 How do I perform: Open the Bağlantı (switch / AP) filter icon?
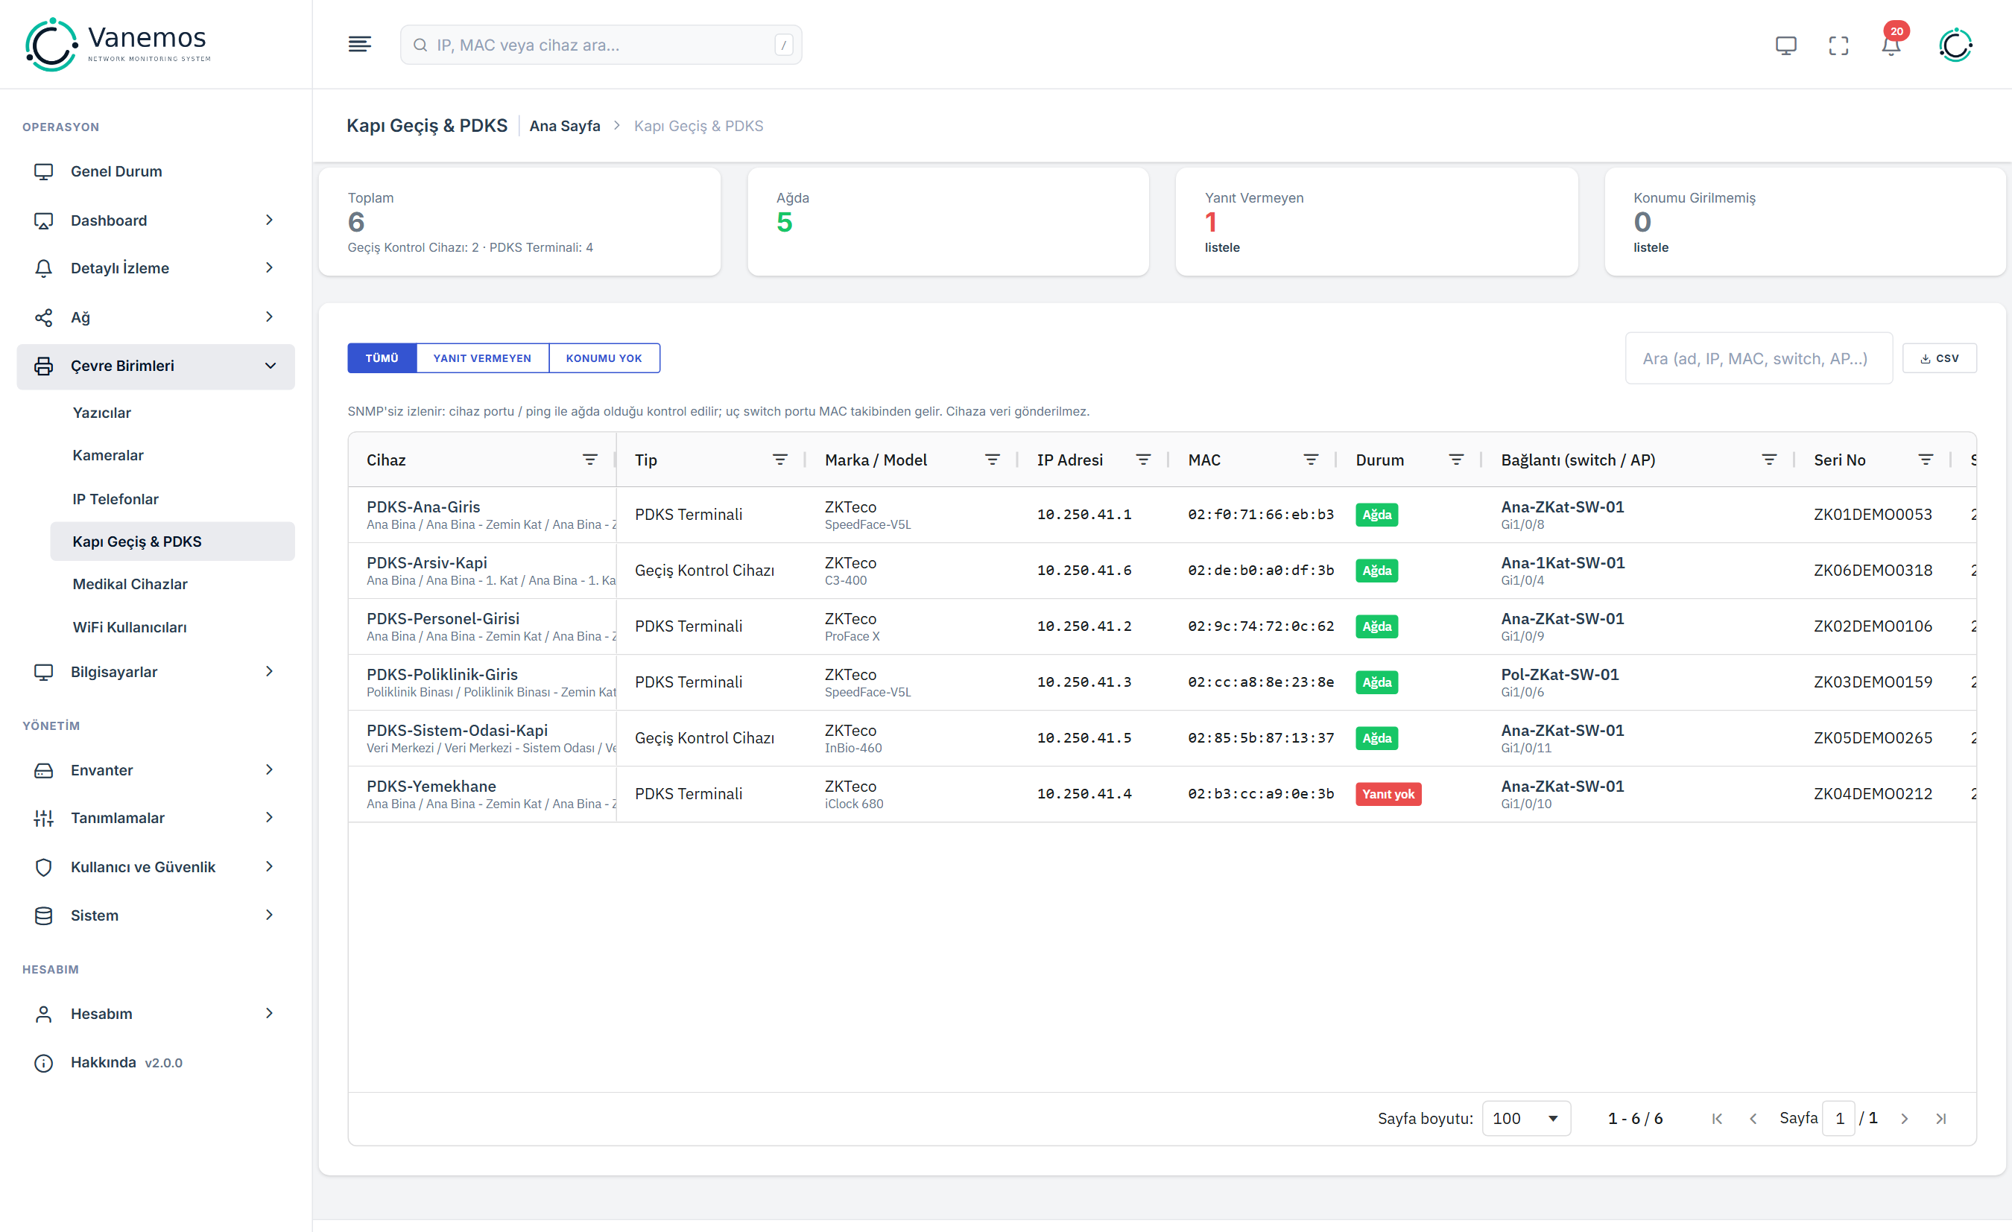1770,460
